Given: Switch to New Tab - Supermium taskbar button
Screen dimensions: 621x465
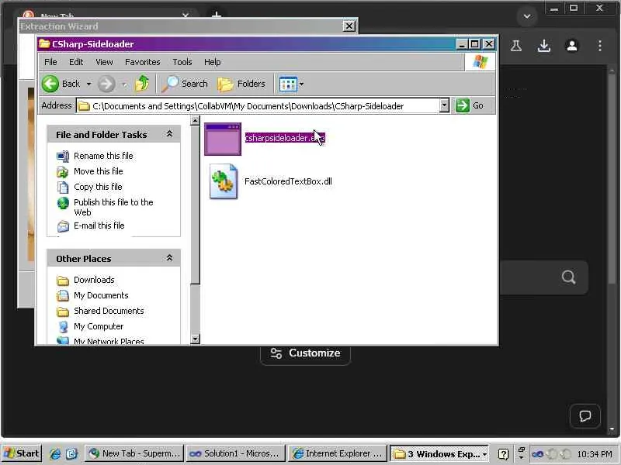Looking at the screenshot, I should click(x=134, y=453).
